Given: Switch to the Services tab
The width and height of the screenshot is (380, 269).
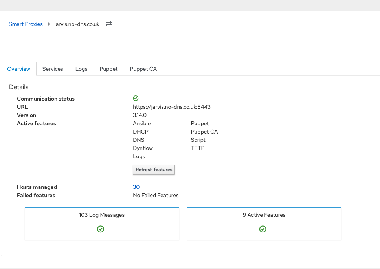Looking at the screenshot, I should point(53,69).
